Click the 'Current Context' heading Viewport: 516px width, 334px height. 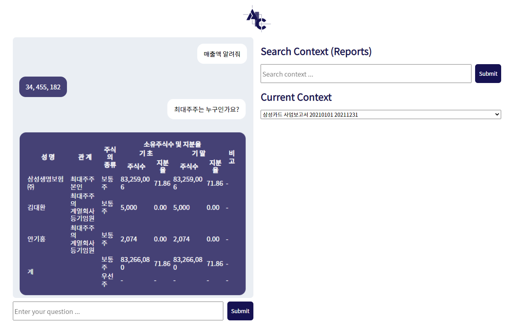[x=296, y=97]
